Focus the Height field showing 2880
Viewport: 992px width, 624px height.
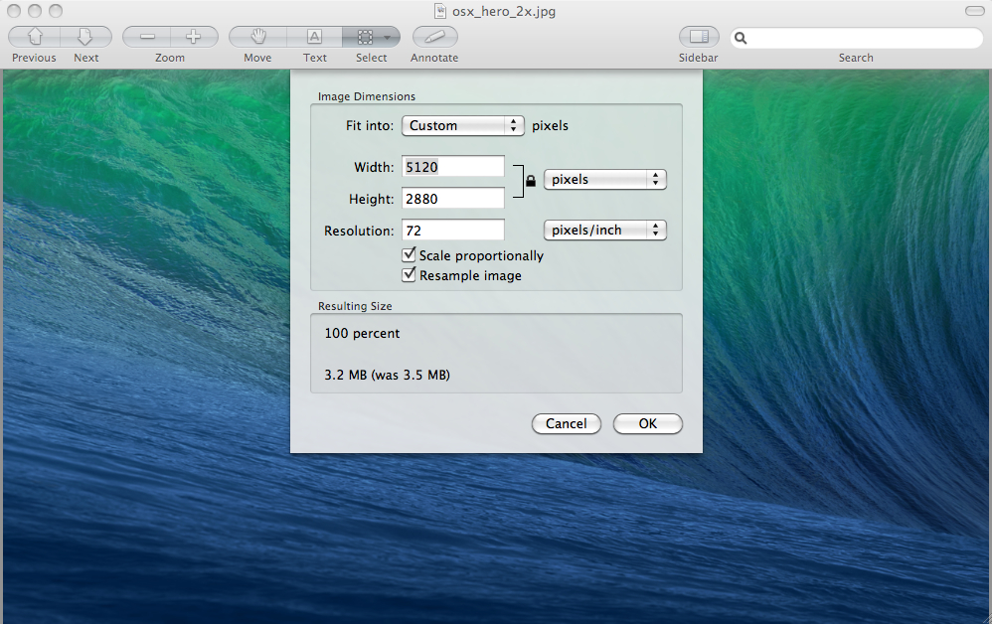tap(453, 199)
